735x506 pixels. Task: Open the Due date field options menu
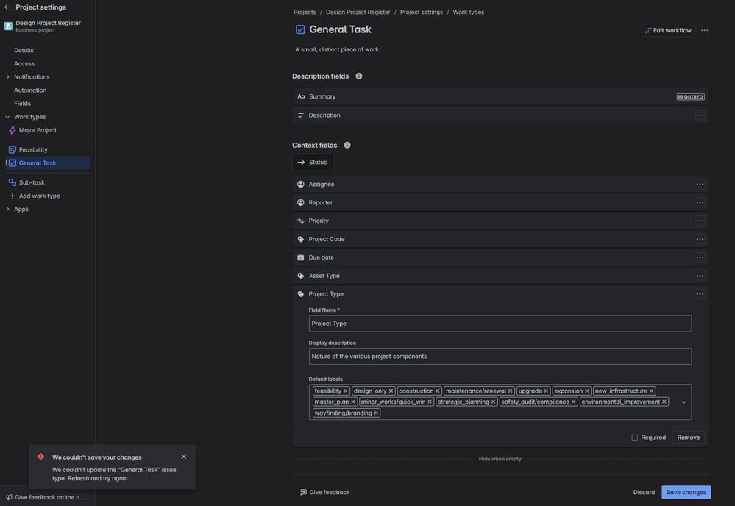coord(700,257)
